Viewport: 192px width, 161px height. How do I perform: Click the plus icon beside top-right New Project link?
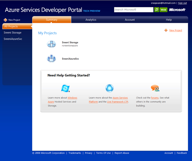coord(166,30)
